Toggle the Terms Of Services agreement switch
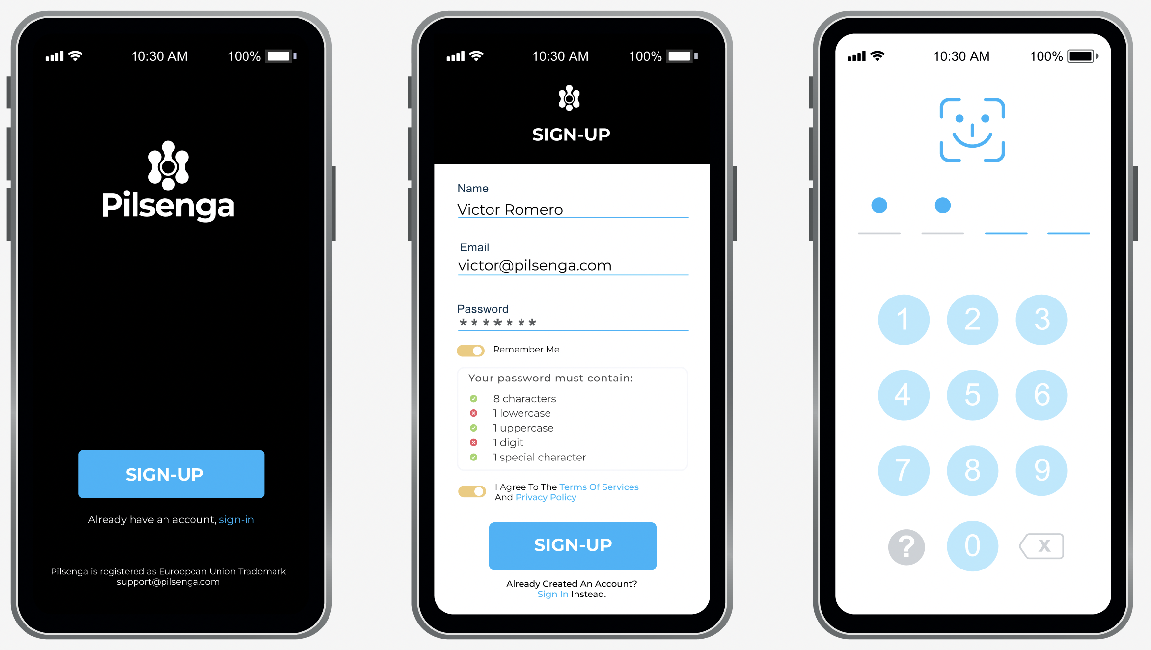 click(x=469, y=491)
